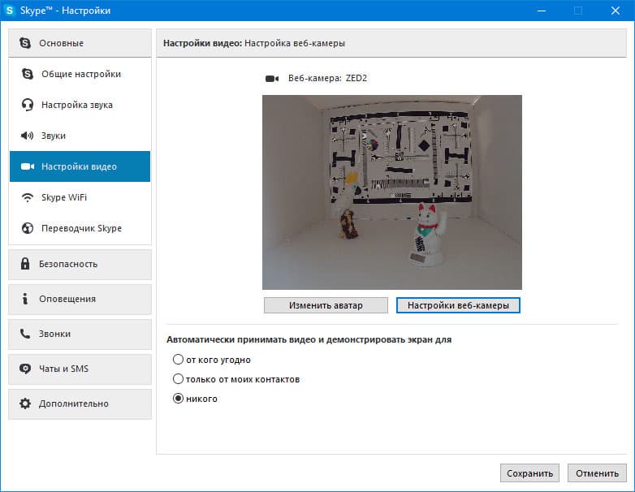Click the gear icon beside Дополнительно

[x=25, y=404]
